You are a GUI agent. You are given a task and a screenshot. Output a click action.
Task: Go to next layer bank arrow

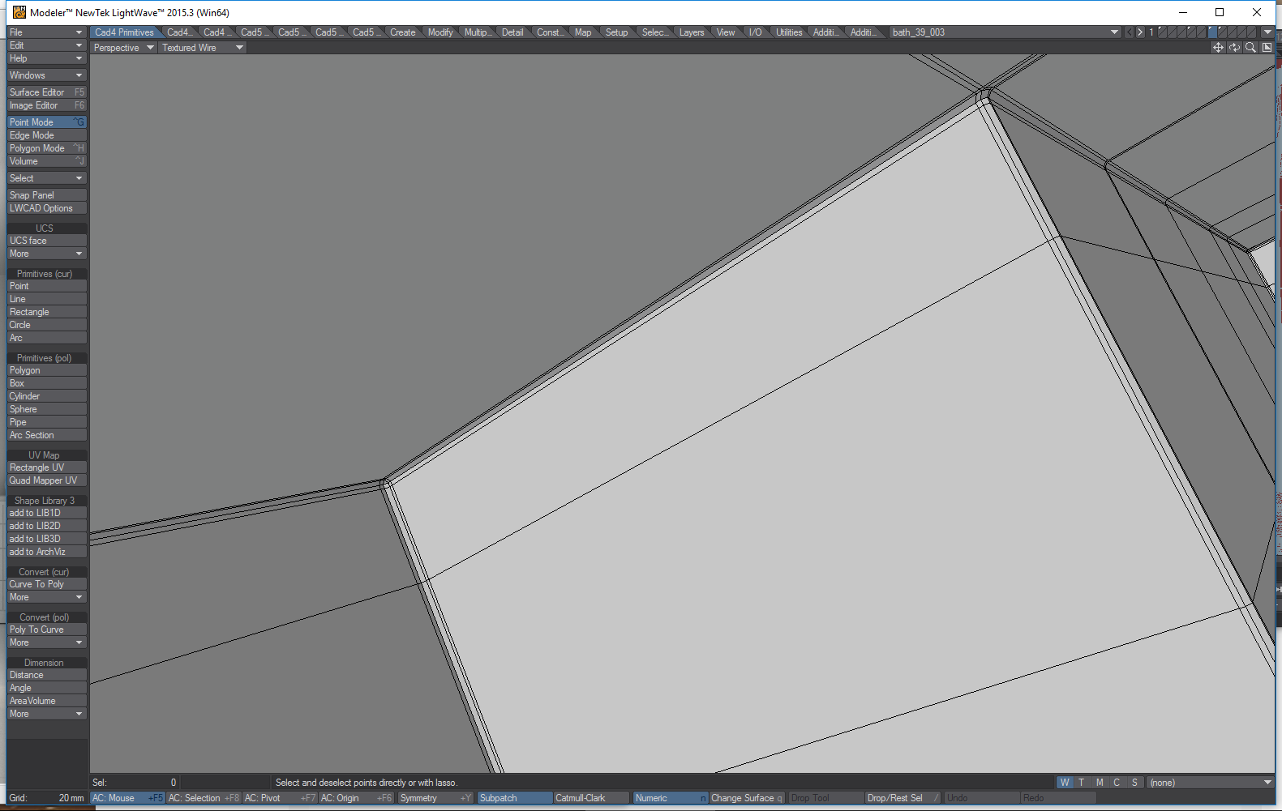(1140, 32)
